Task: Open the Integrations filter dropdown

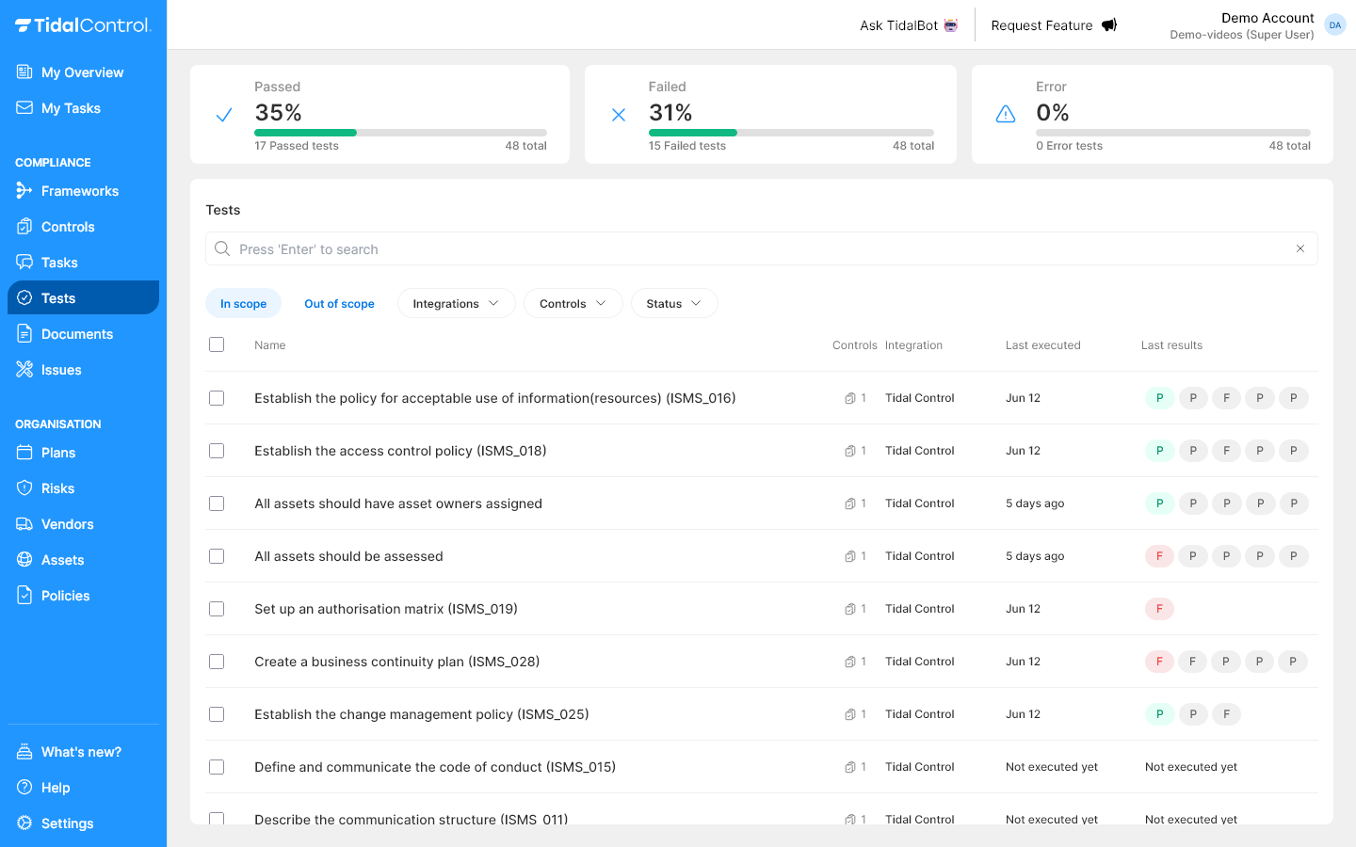Action: (x=456, y=303)
